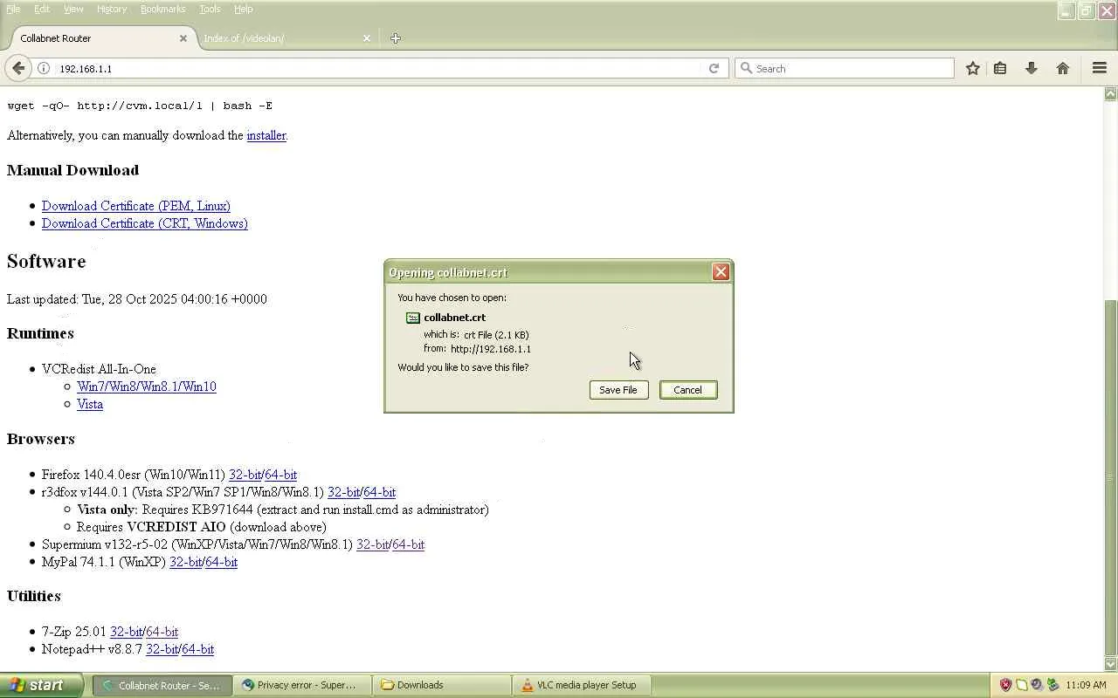The width and height of the screenshot is (1118, 698).
Task: Reload the current page
Action: pyautogui.click(x=714, y=68)
